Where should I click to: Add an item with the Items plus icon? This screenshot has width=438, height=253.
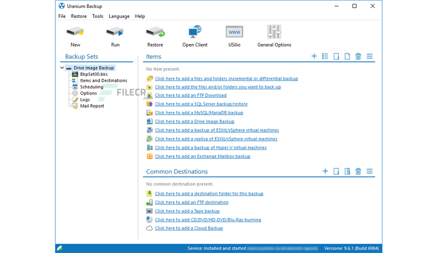pos(314,56)
